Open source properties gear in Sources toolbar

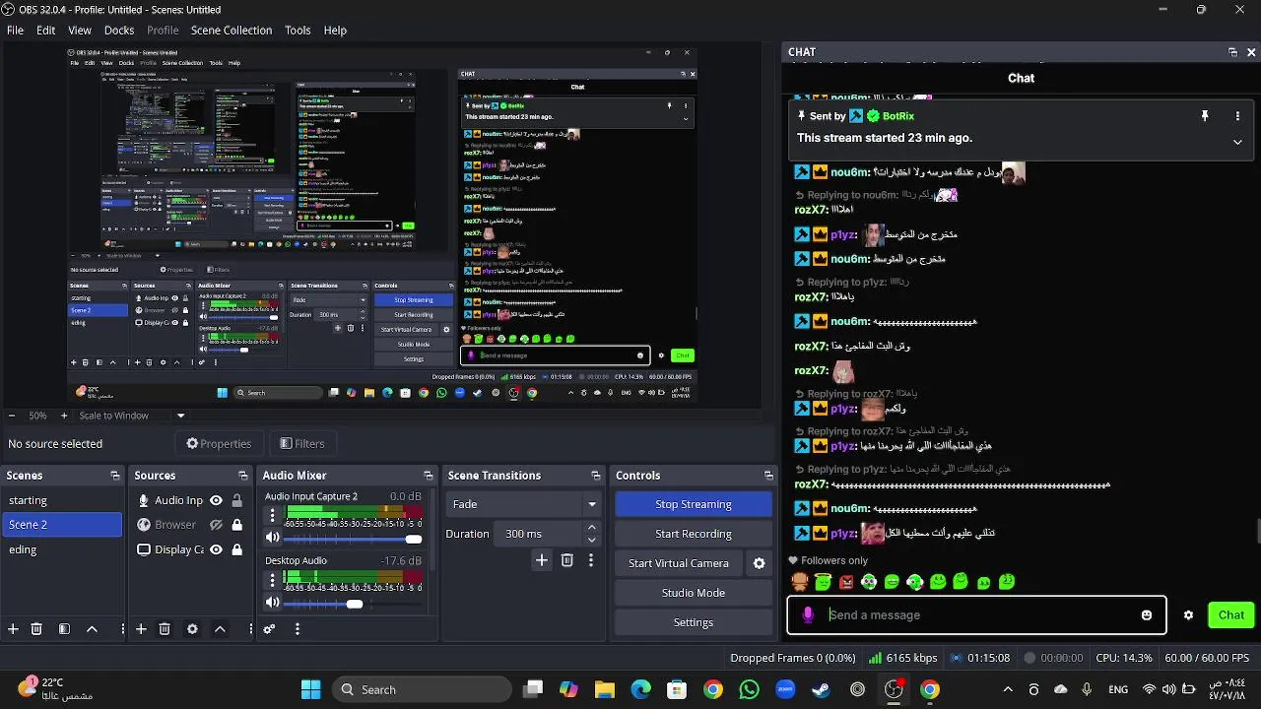pyautogui.click(x=192, y=629)
